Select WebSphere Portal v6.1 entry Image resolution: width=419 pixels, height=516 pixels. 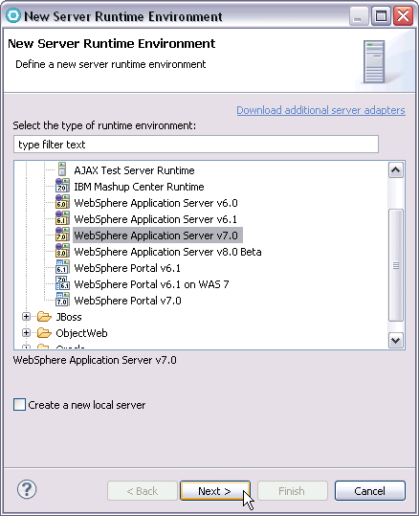pyautogui.click(x=127, y=268)
